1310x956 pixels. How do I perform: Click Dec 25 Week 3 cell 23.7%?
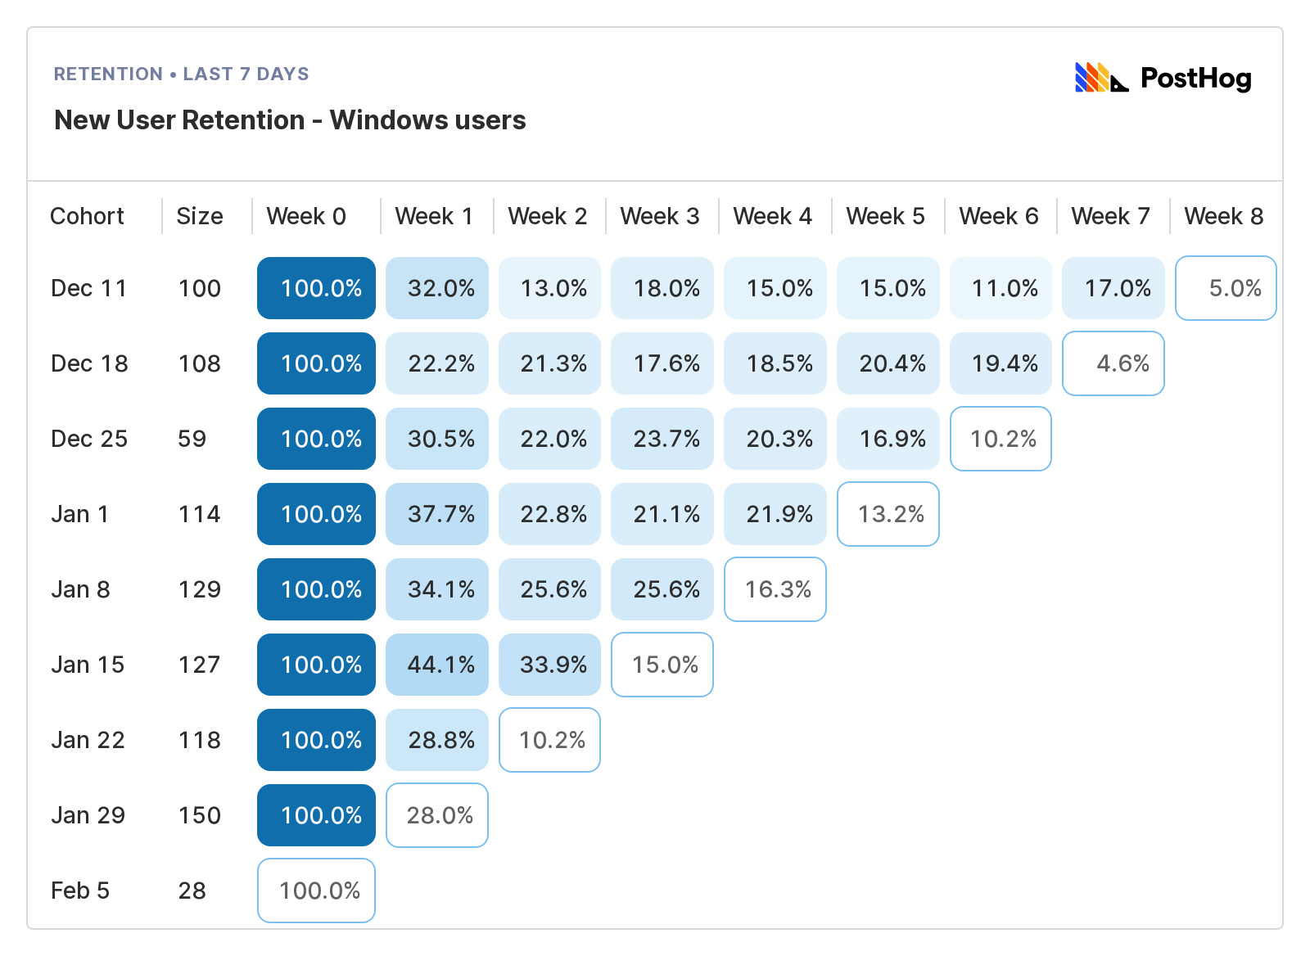pyautogui.click(x=662, y=439)
